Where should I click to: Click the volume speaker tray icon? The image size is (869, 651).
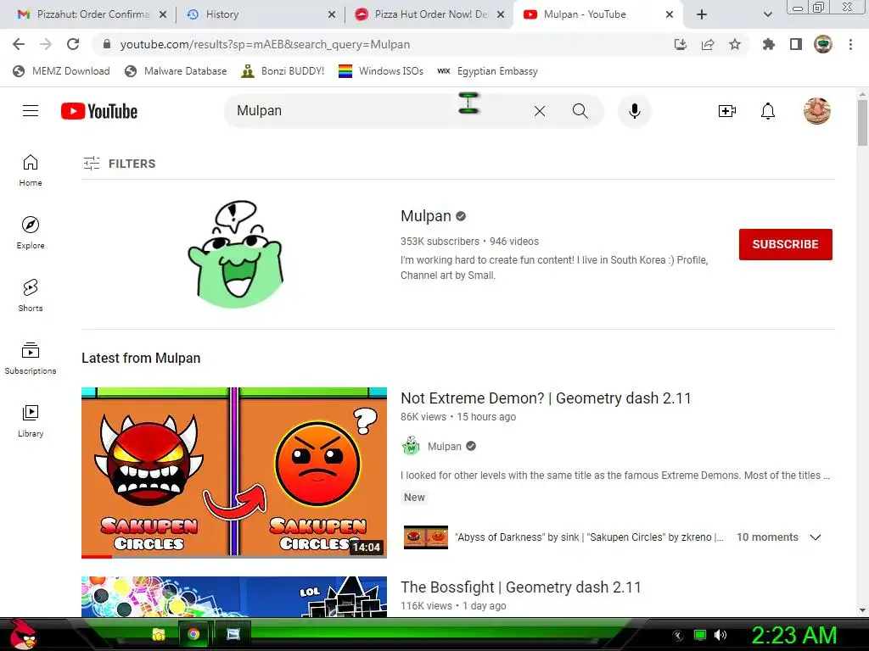point(720,635)
